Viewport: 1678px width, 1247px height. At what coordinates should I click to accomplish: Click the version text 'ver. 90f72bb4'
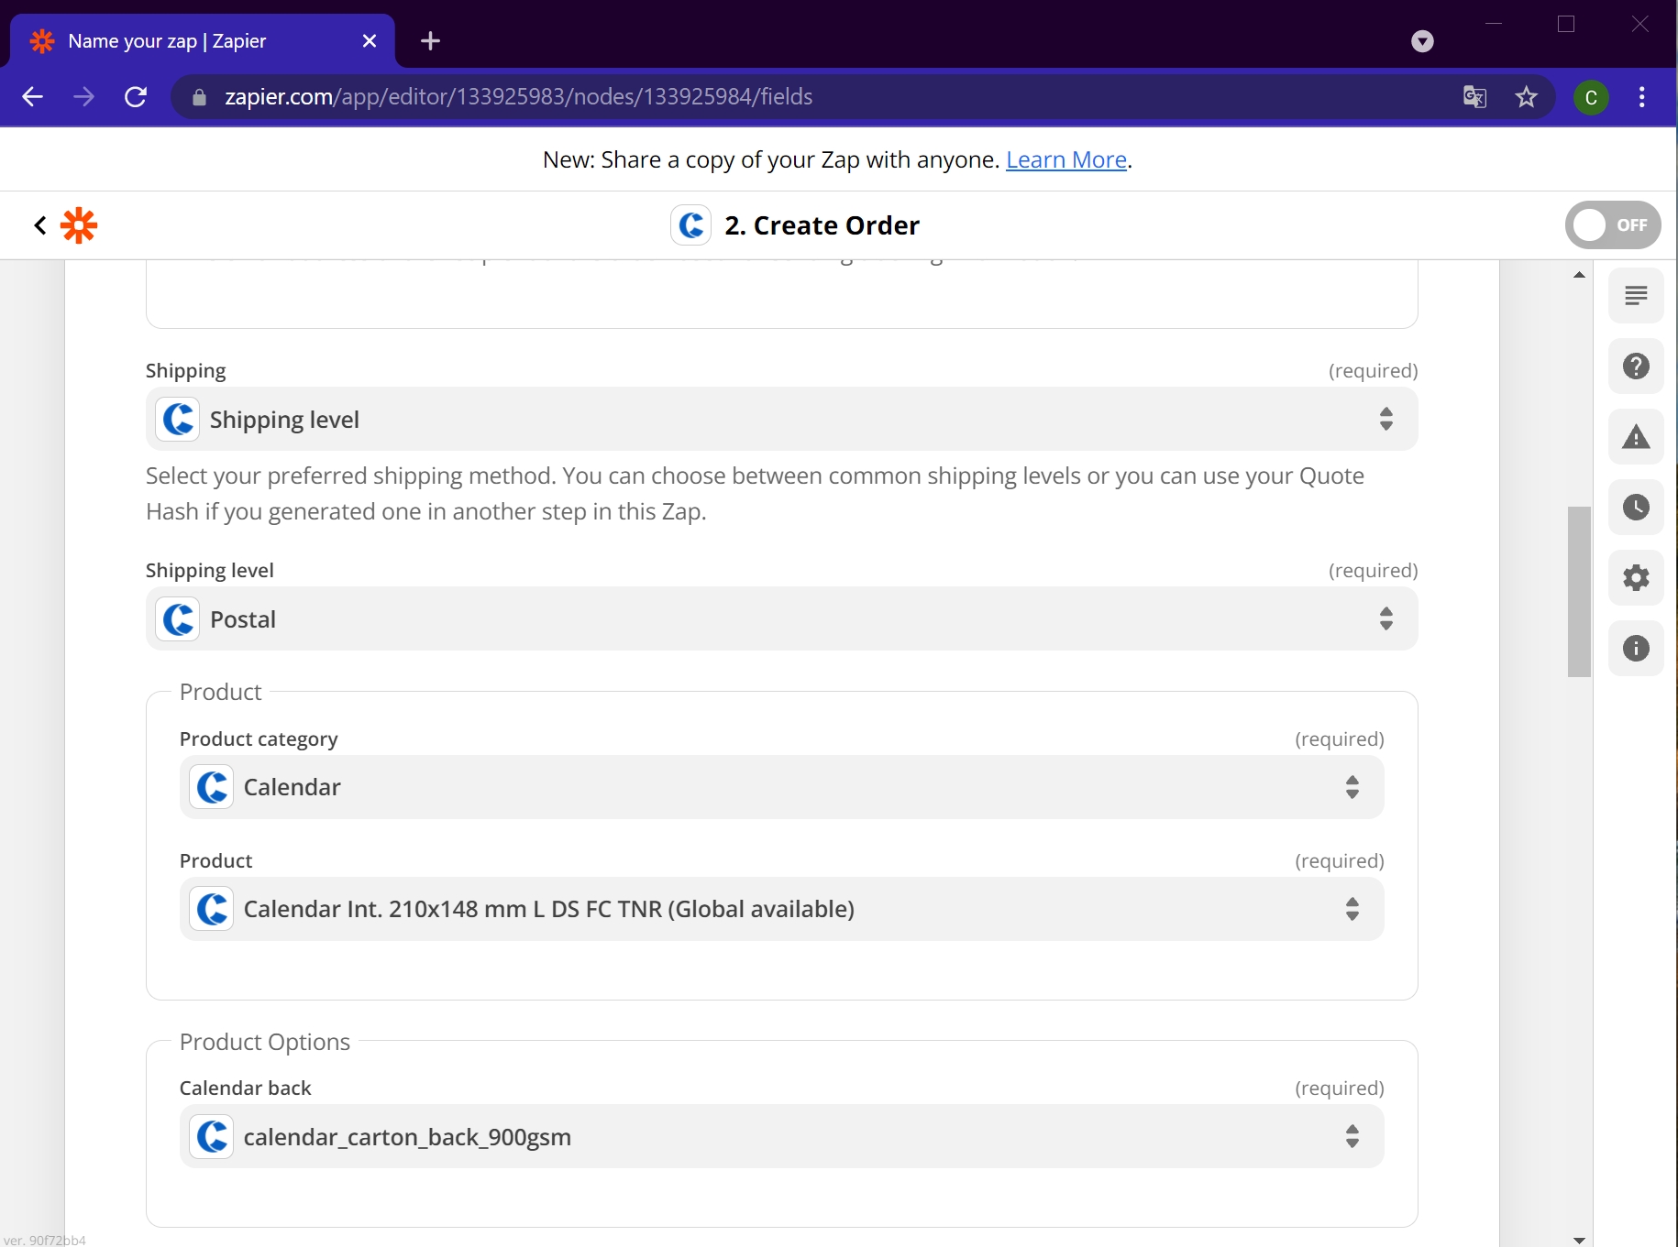pos(44,1240)
